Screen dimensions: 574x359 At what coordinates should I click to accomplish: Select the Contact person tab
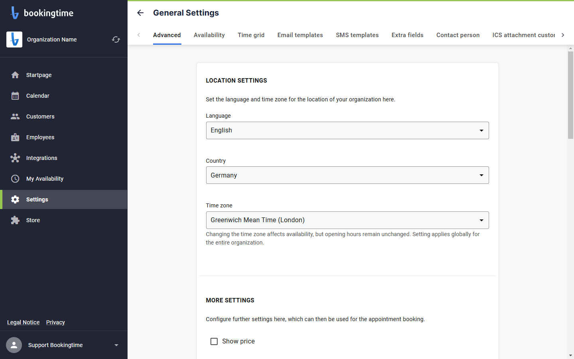pos(458,35)
